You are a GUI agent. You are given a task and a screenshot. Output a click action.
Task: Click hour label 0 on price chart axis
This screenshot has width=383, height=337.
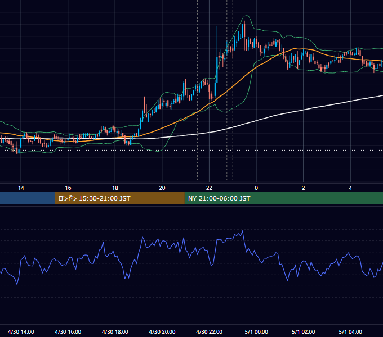click(256, 188)
